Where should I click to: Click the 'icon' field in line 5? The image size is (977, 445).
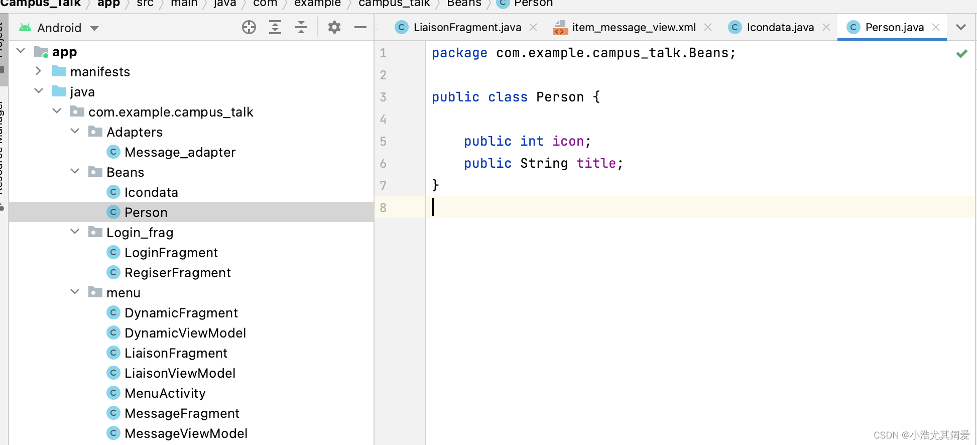[568, 141]
